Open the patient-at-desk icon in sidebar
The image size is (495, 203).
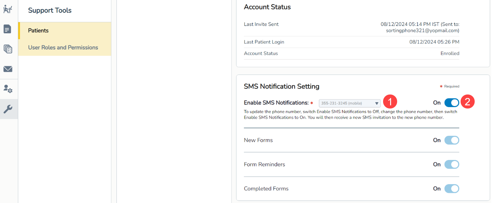pyautogui.click(x=8, y=9)
